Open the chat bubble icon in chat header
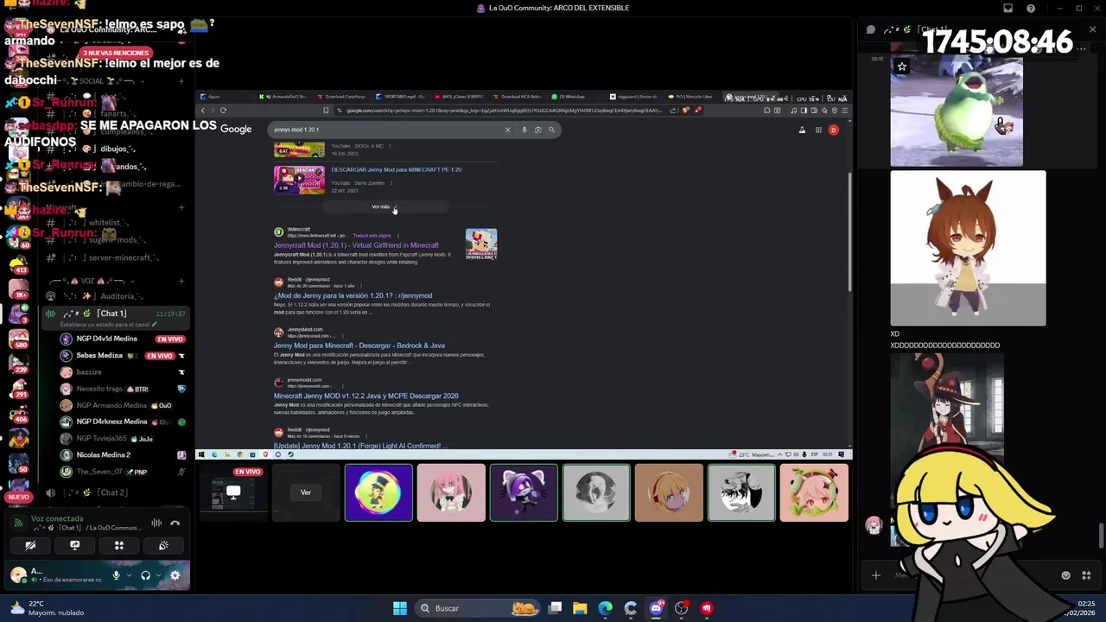 (x=871, y=29)
